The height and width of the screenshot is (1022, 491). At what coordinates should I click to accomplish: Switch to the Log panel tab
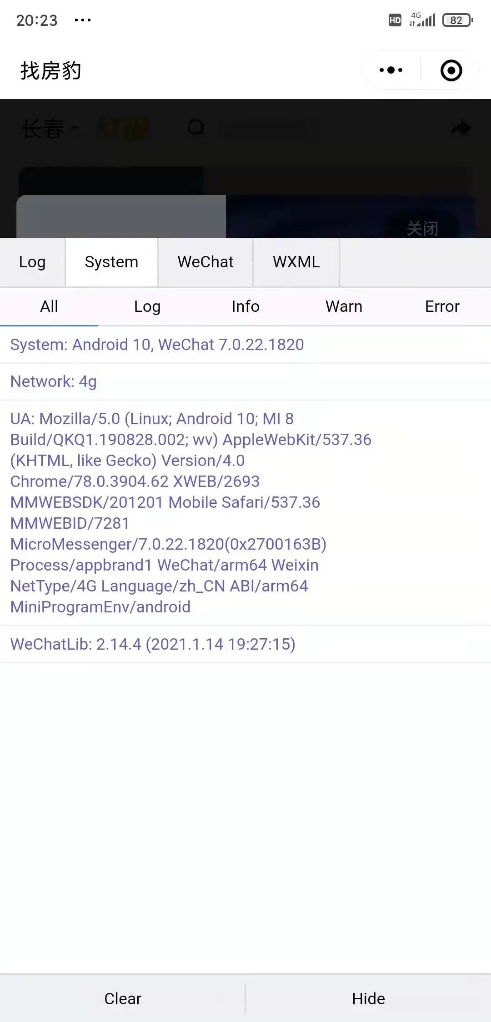coord(32,262)
